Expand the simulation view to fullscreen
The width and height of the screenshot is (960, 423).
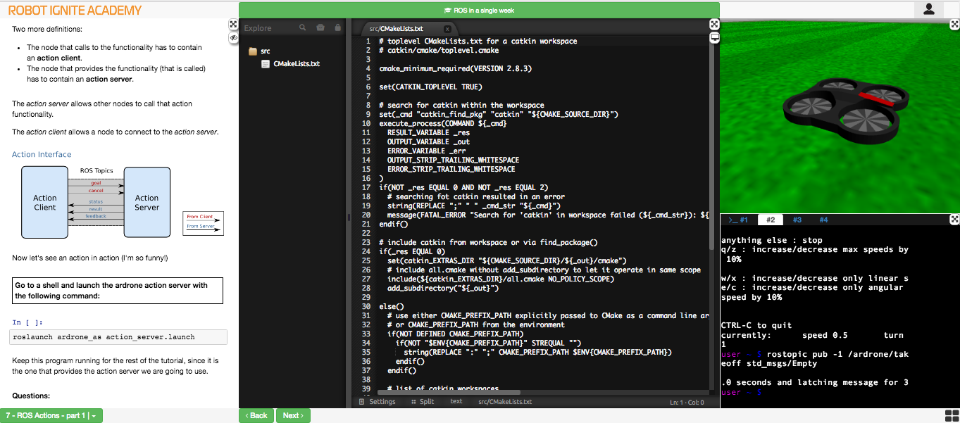coord(954,25)
